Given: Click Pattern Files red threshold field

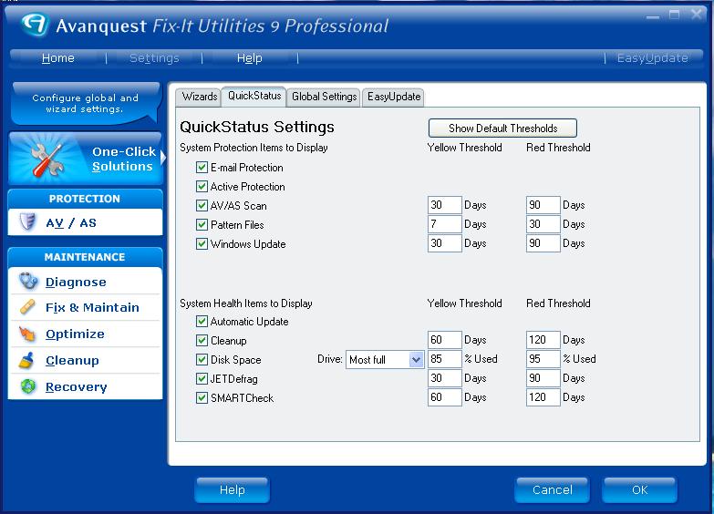Looking at the screenshot, I should pos(543,224).
